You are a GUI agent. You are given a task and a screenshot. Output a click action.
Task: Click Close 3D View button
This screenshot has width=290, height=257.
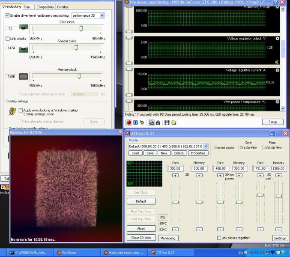point(141,238)
